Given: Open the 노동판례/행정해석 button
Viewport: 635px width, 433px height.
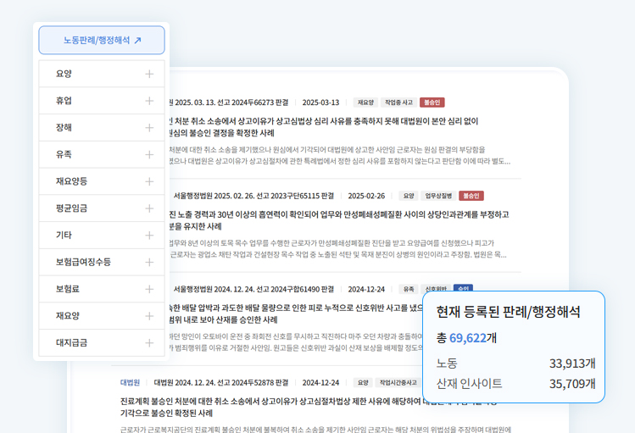Looking at the screenshot, I should [102, 40].
